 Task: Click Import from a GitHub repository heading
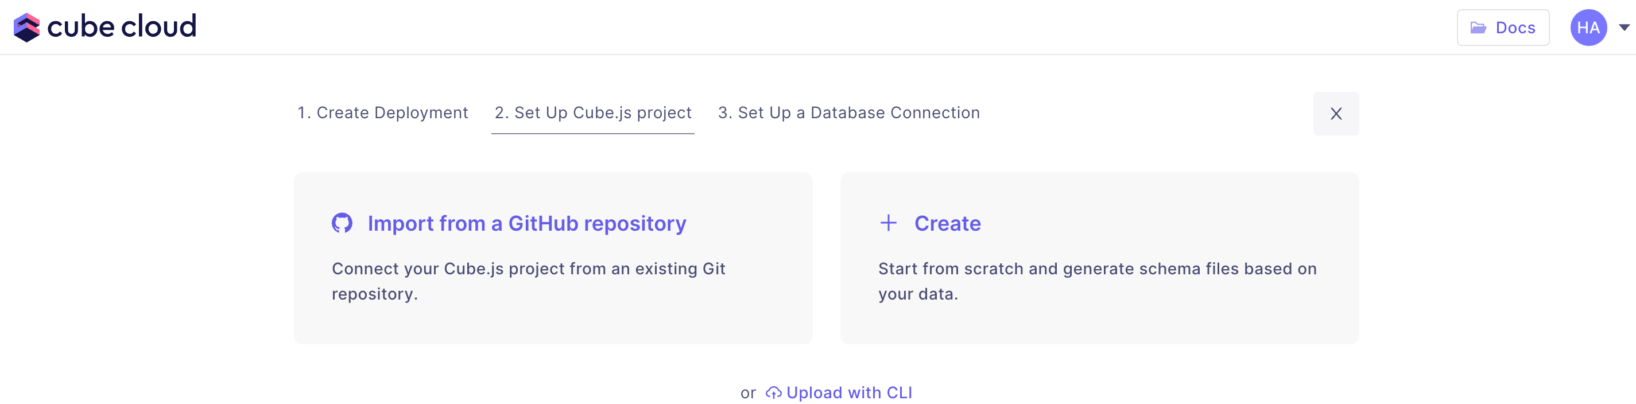526,224
